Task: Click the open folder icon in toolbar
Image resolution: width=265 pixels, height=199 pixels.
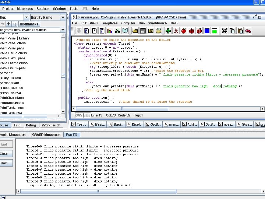Action: click(135, 31)
